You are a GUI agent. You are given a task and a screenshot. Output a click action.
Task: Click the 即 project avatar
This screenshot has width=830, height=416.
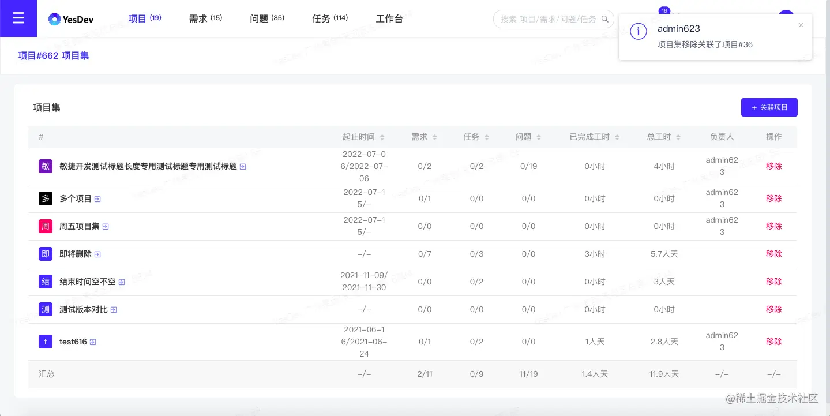pyautogui.click(x=46, y=254)
